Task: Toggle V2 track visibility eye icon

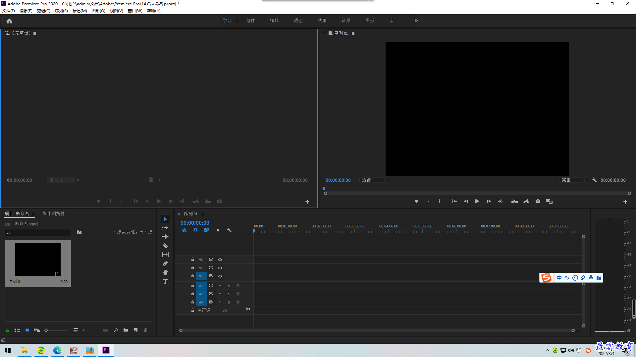Action: coord(220,268)
